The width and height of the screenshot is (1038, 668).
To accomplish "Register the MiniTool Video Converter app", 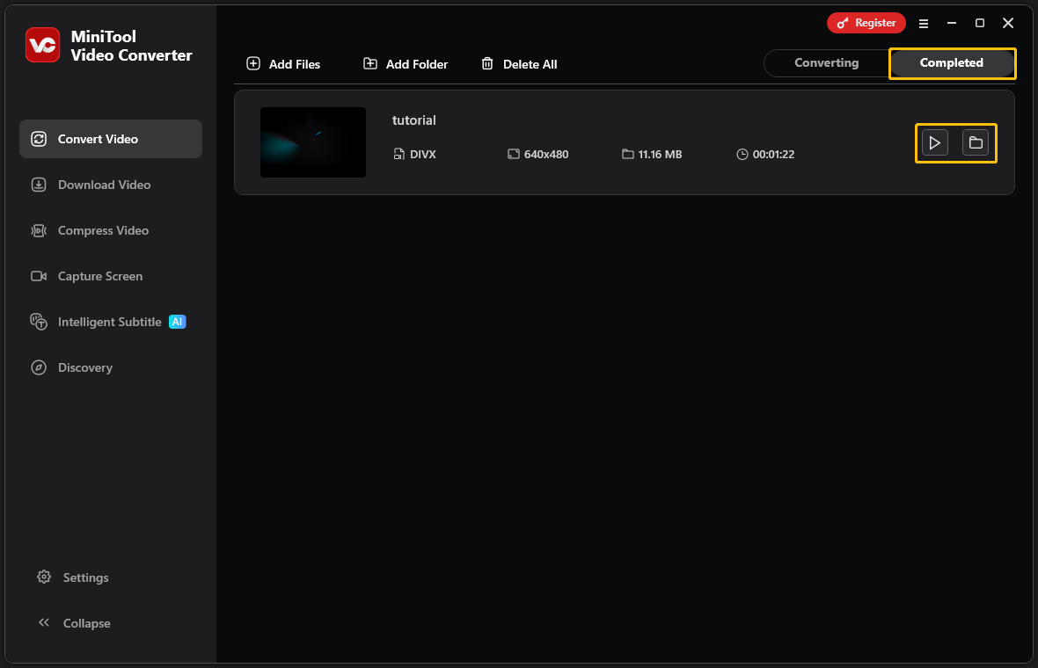I will (866, 22).
